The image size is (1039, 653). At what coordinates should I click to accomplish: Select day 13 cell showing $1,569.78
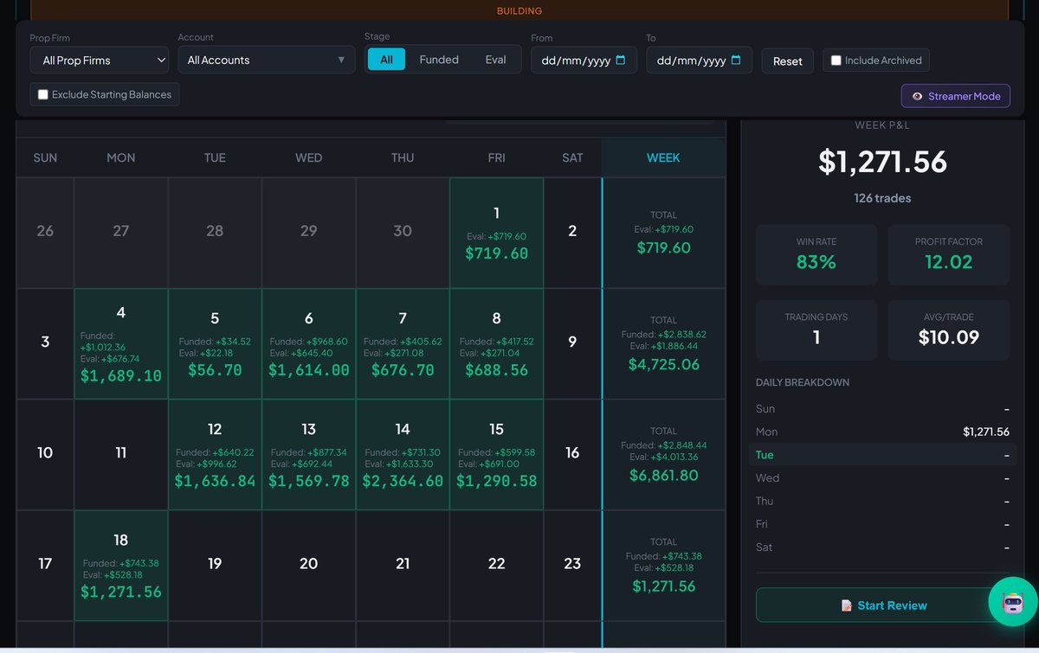pos(308,454)
